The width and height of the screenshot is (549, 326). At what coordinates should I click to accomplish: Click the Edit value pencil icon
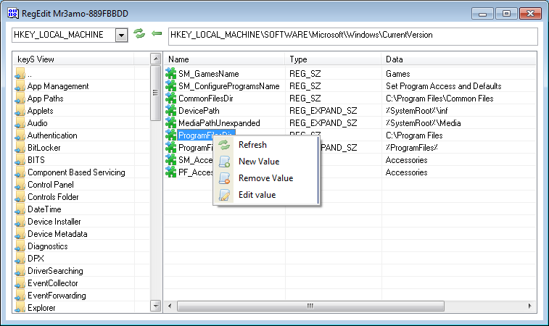pos(224,195)
